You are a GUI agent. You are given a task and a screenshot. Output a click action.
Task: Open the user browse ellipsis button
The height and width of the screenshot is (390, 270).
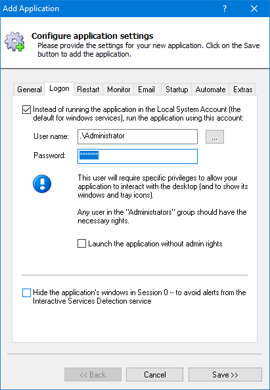click(215, 136)
